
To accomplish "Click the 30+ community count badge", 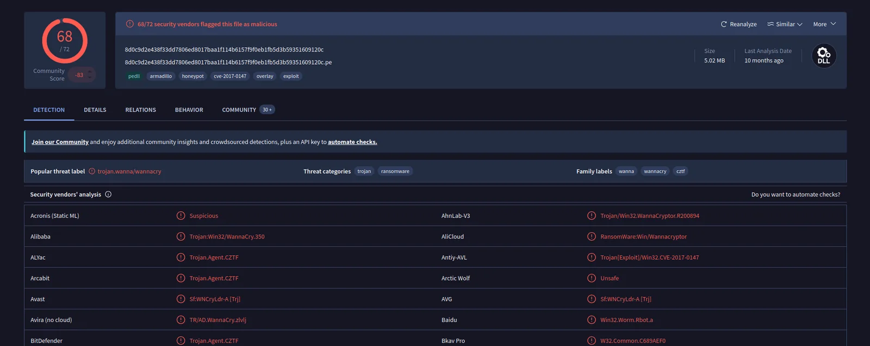I will (x=267, y=110).
